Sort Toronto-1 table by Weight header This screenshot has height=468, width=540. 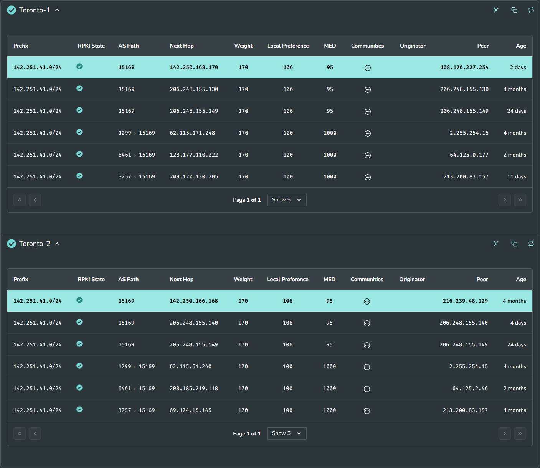[243, 46]
